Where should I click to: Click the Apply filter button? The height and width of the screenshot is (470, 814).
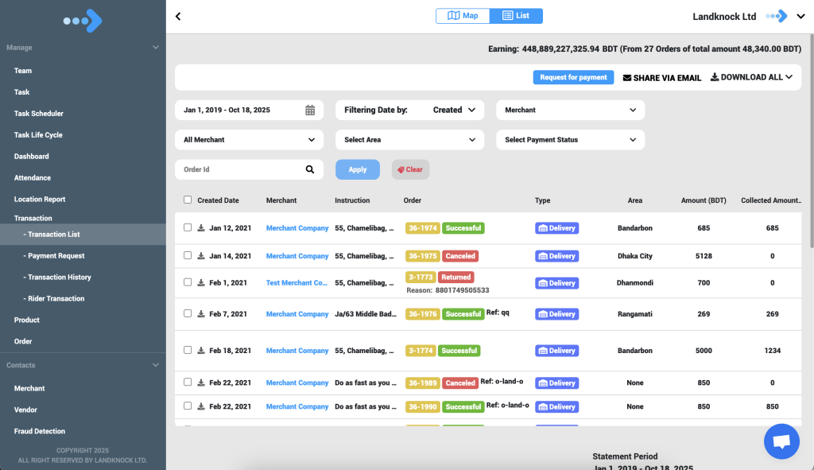click(x=358, y=169)
